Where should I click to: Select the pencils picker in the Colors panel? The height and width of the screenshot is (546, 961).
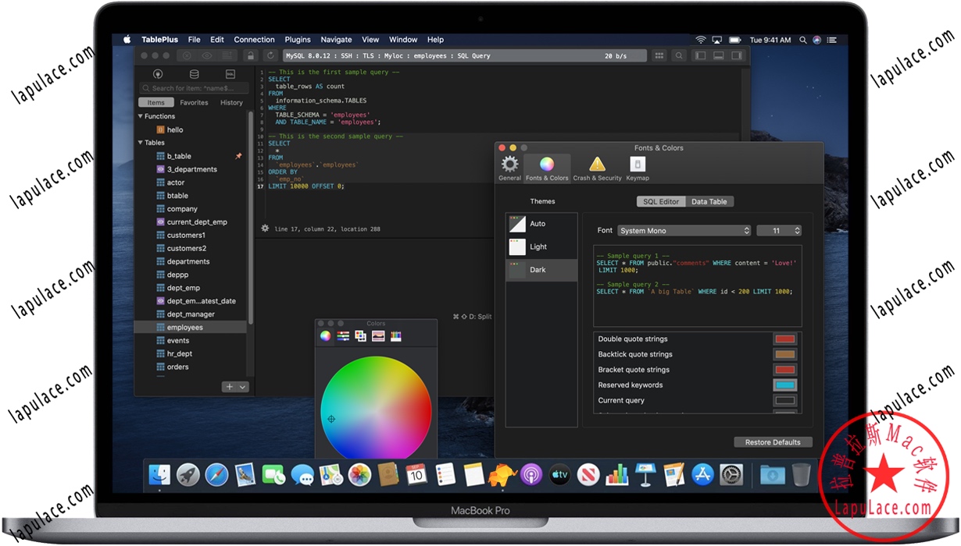(395, 335)
